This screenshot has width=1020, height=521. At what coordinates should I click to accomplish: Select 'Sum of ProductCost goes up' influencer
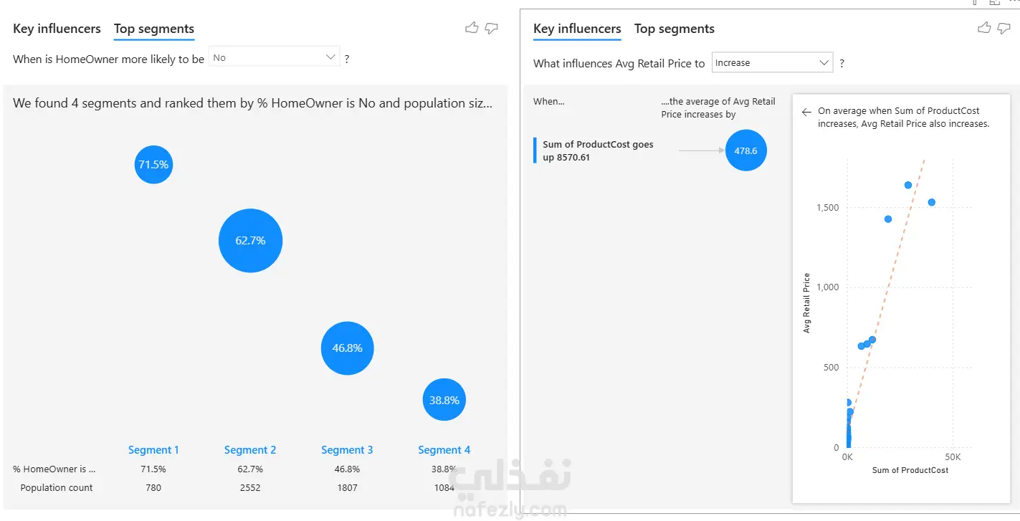(x=598, y=150)
